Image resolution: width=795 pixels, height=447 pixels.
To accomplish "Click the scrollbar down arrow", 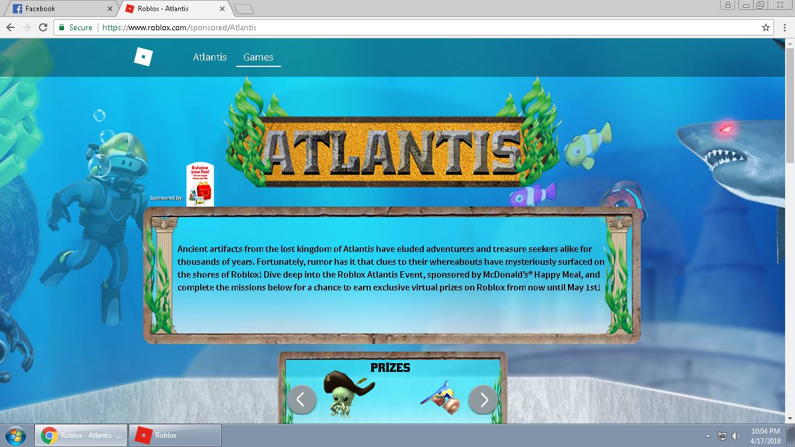I will (x=790, y=418).
